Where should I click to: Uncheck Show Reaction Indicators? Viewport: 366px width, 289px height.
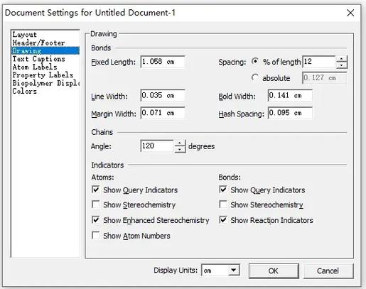coord(223,220)
